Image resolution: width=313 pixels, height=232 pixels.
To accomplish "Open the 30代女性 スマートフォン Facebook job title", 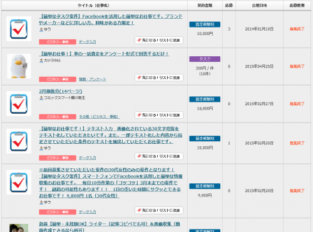I will pos(111,183).
